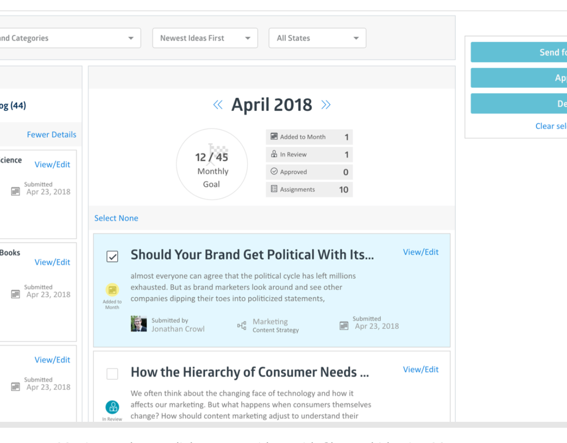Click the Marketing Content Strategy category text

point(275,325)
